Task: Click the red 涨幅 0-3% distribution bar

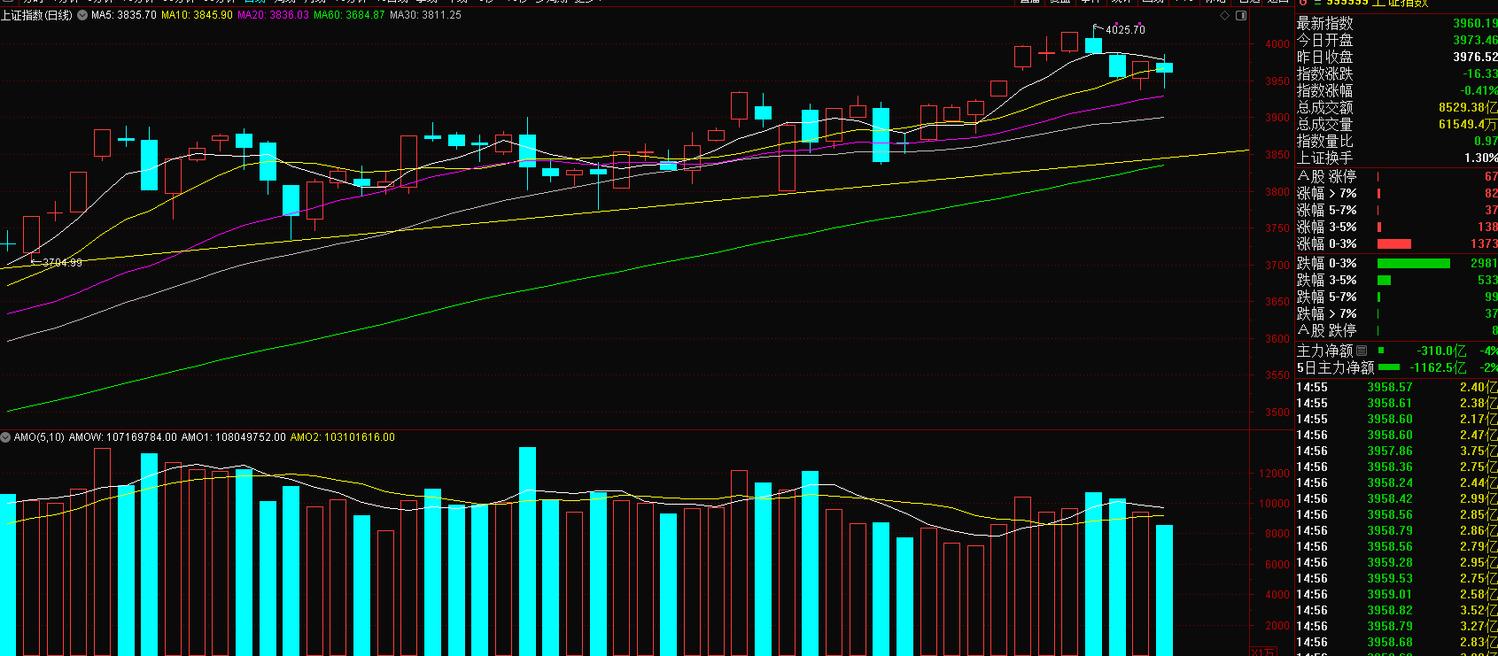Action: [1393, 243]
